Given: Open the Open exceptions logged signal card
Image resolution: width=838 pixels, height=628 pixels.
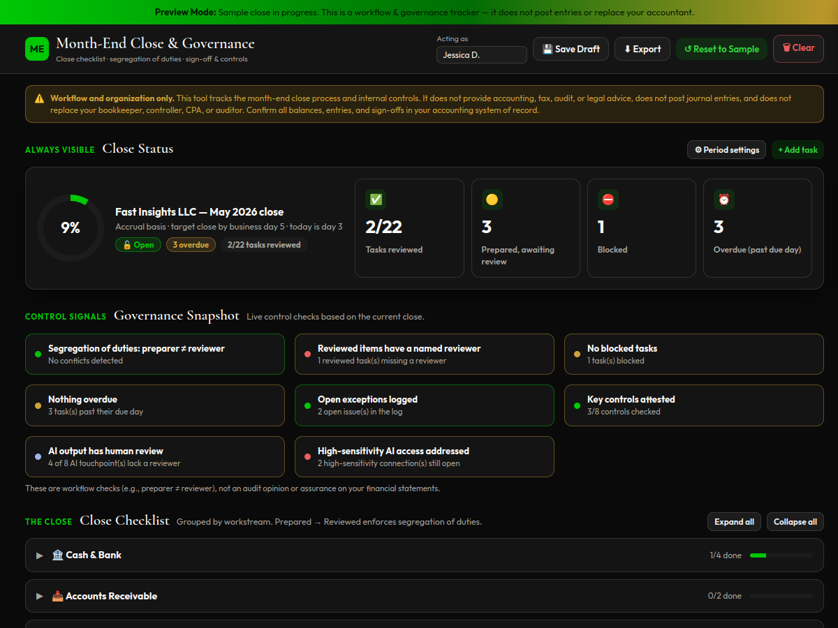Looking at the screenshot, I should [425, 405].
